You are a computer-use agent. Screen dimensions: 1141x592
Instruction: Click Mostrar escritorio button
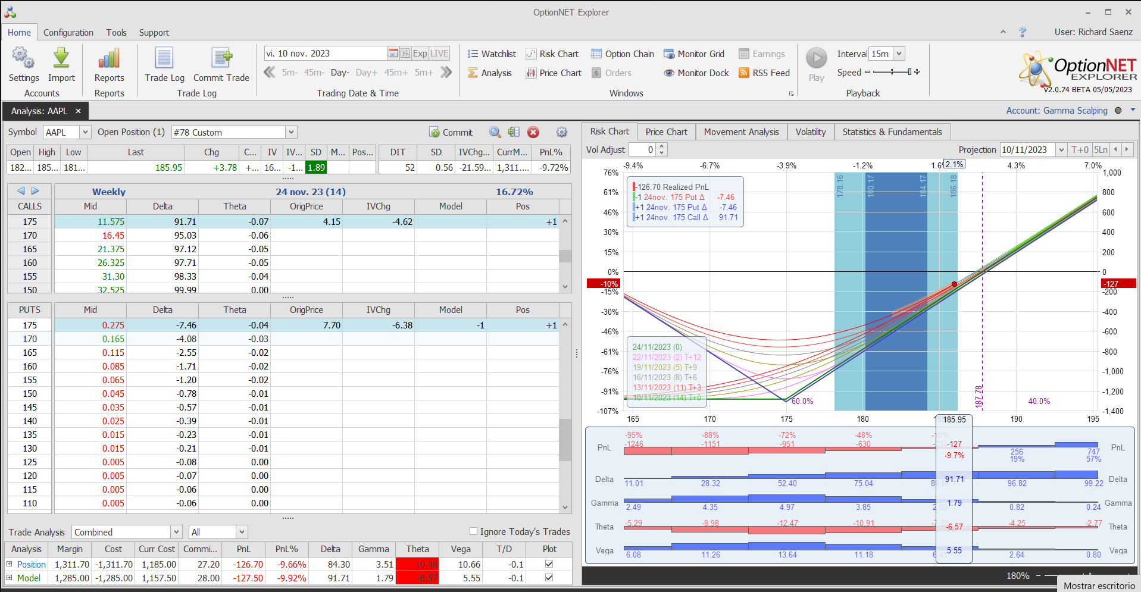(x=1099, y=585)
